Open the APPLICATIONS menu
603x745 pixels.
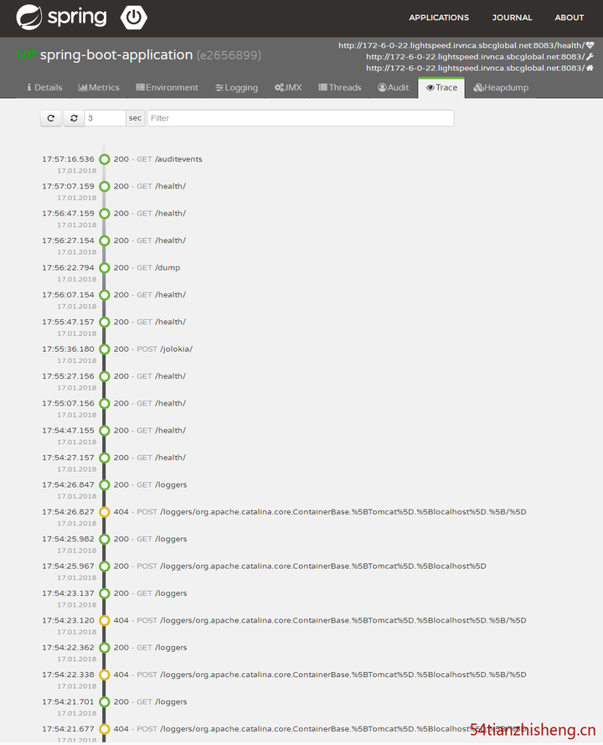(439, 18)
